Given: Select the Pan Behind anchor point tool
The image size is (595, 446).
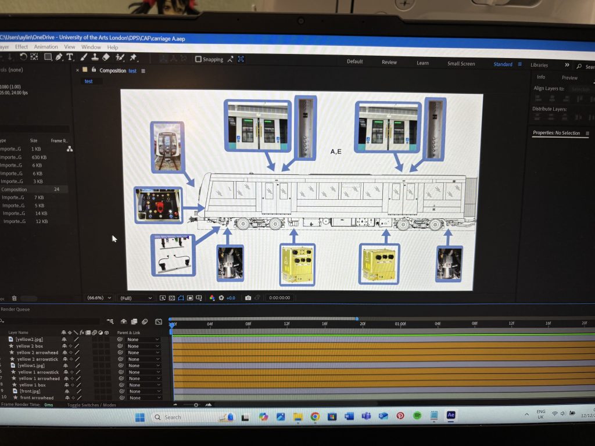Looking at the screenshot, I should (34, 57).
